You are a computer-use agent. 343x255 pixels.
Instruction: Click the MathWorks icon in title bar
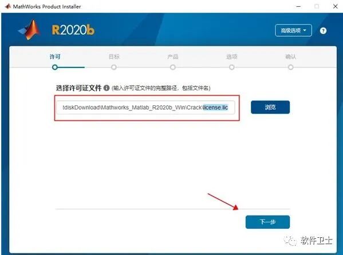tap(7, 6)
